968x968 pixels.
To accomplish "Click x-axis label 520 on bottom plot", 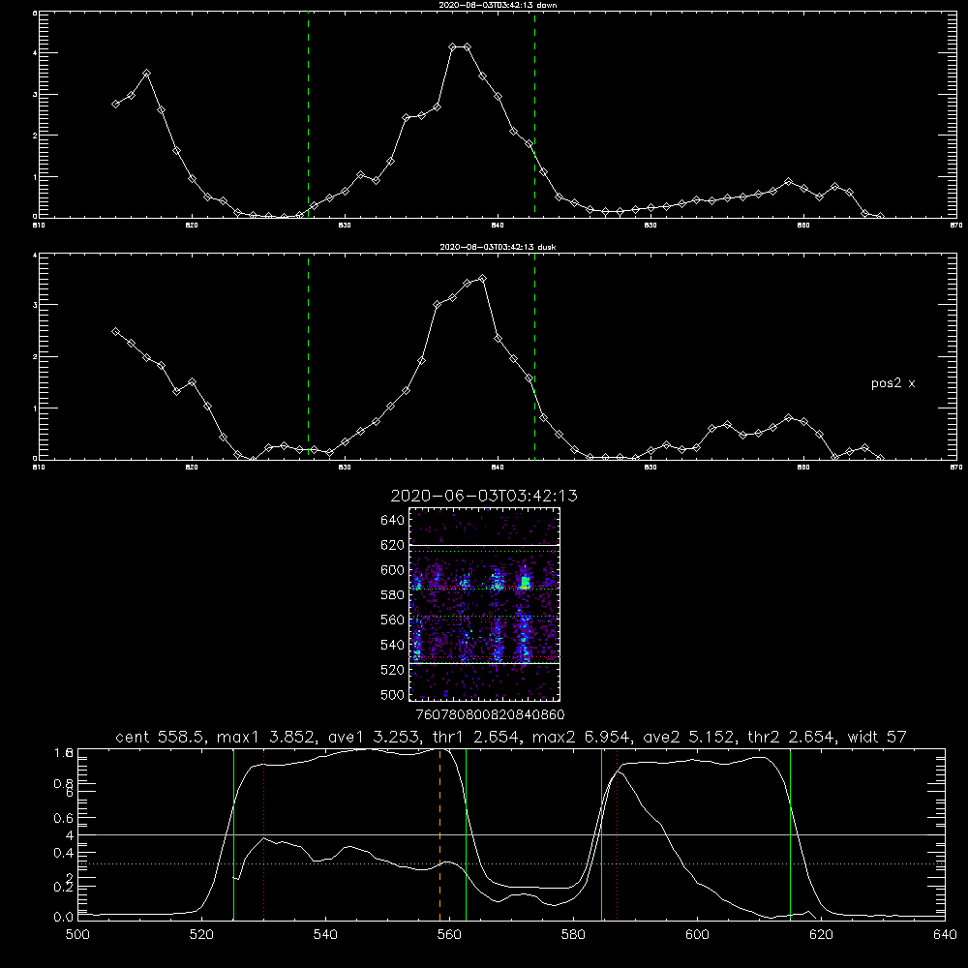I will [201, 935].
